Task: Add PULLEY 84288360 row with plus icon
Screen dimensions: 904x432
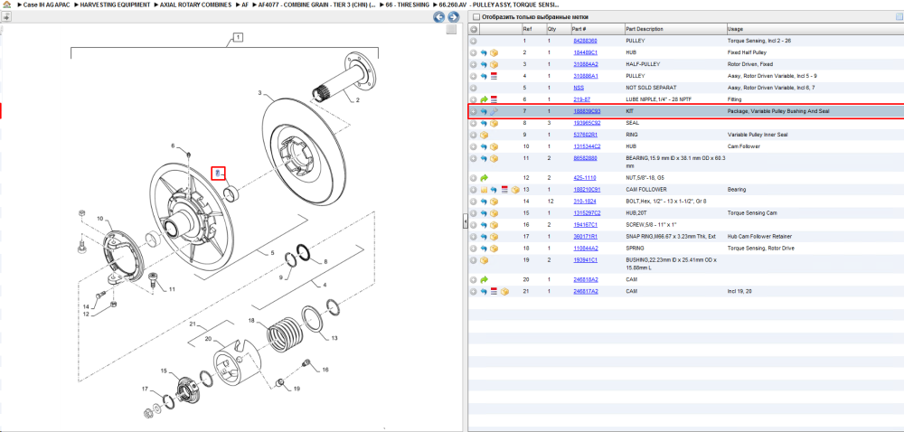Action: pos(474,41)
